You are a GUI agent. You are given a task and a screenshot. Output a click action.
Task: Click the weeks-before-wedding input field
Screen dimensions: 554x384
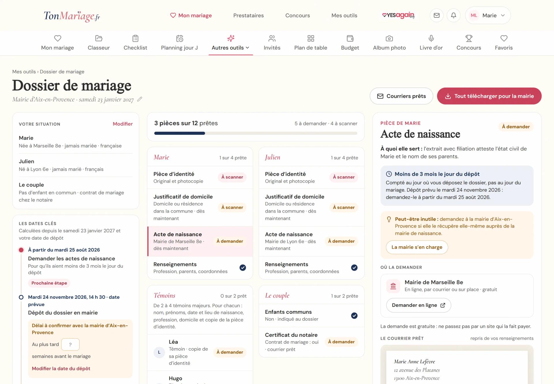pos(70,344)
